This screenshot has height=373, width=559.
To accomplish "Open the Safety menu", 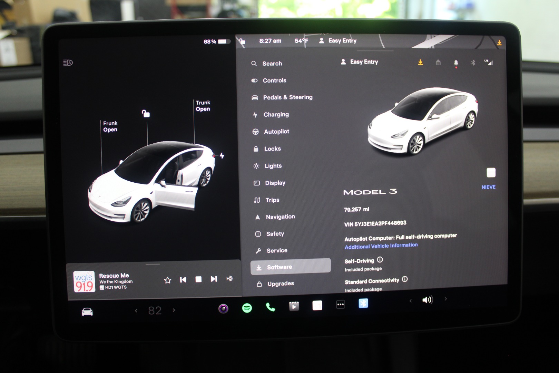I will [x=269, y=234].
